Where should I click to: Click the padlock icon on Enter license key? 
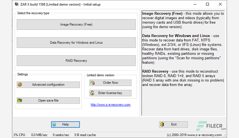[x=92, y=93]
